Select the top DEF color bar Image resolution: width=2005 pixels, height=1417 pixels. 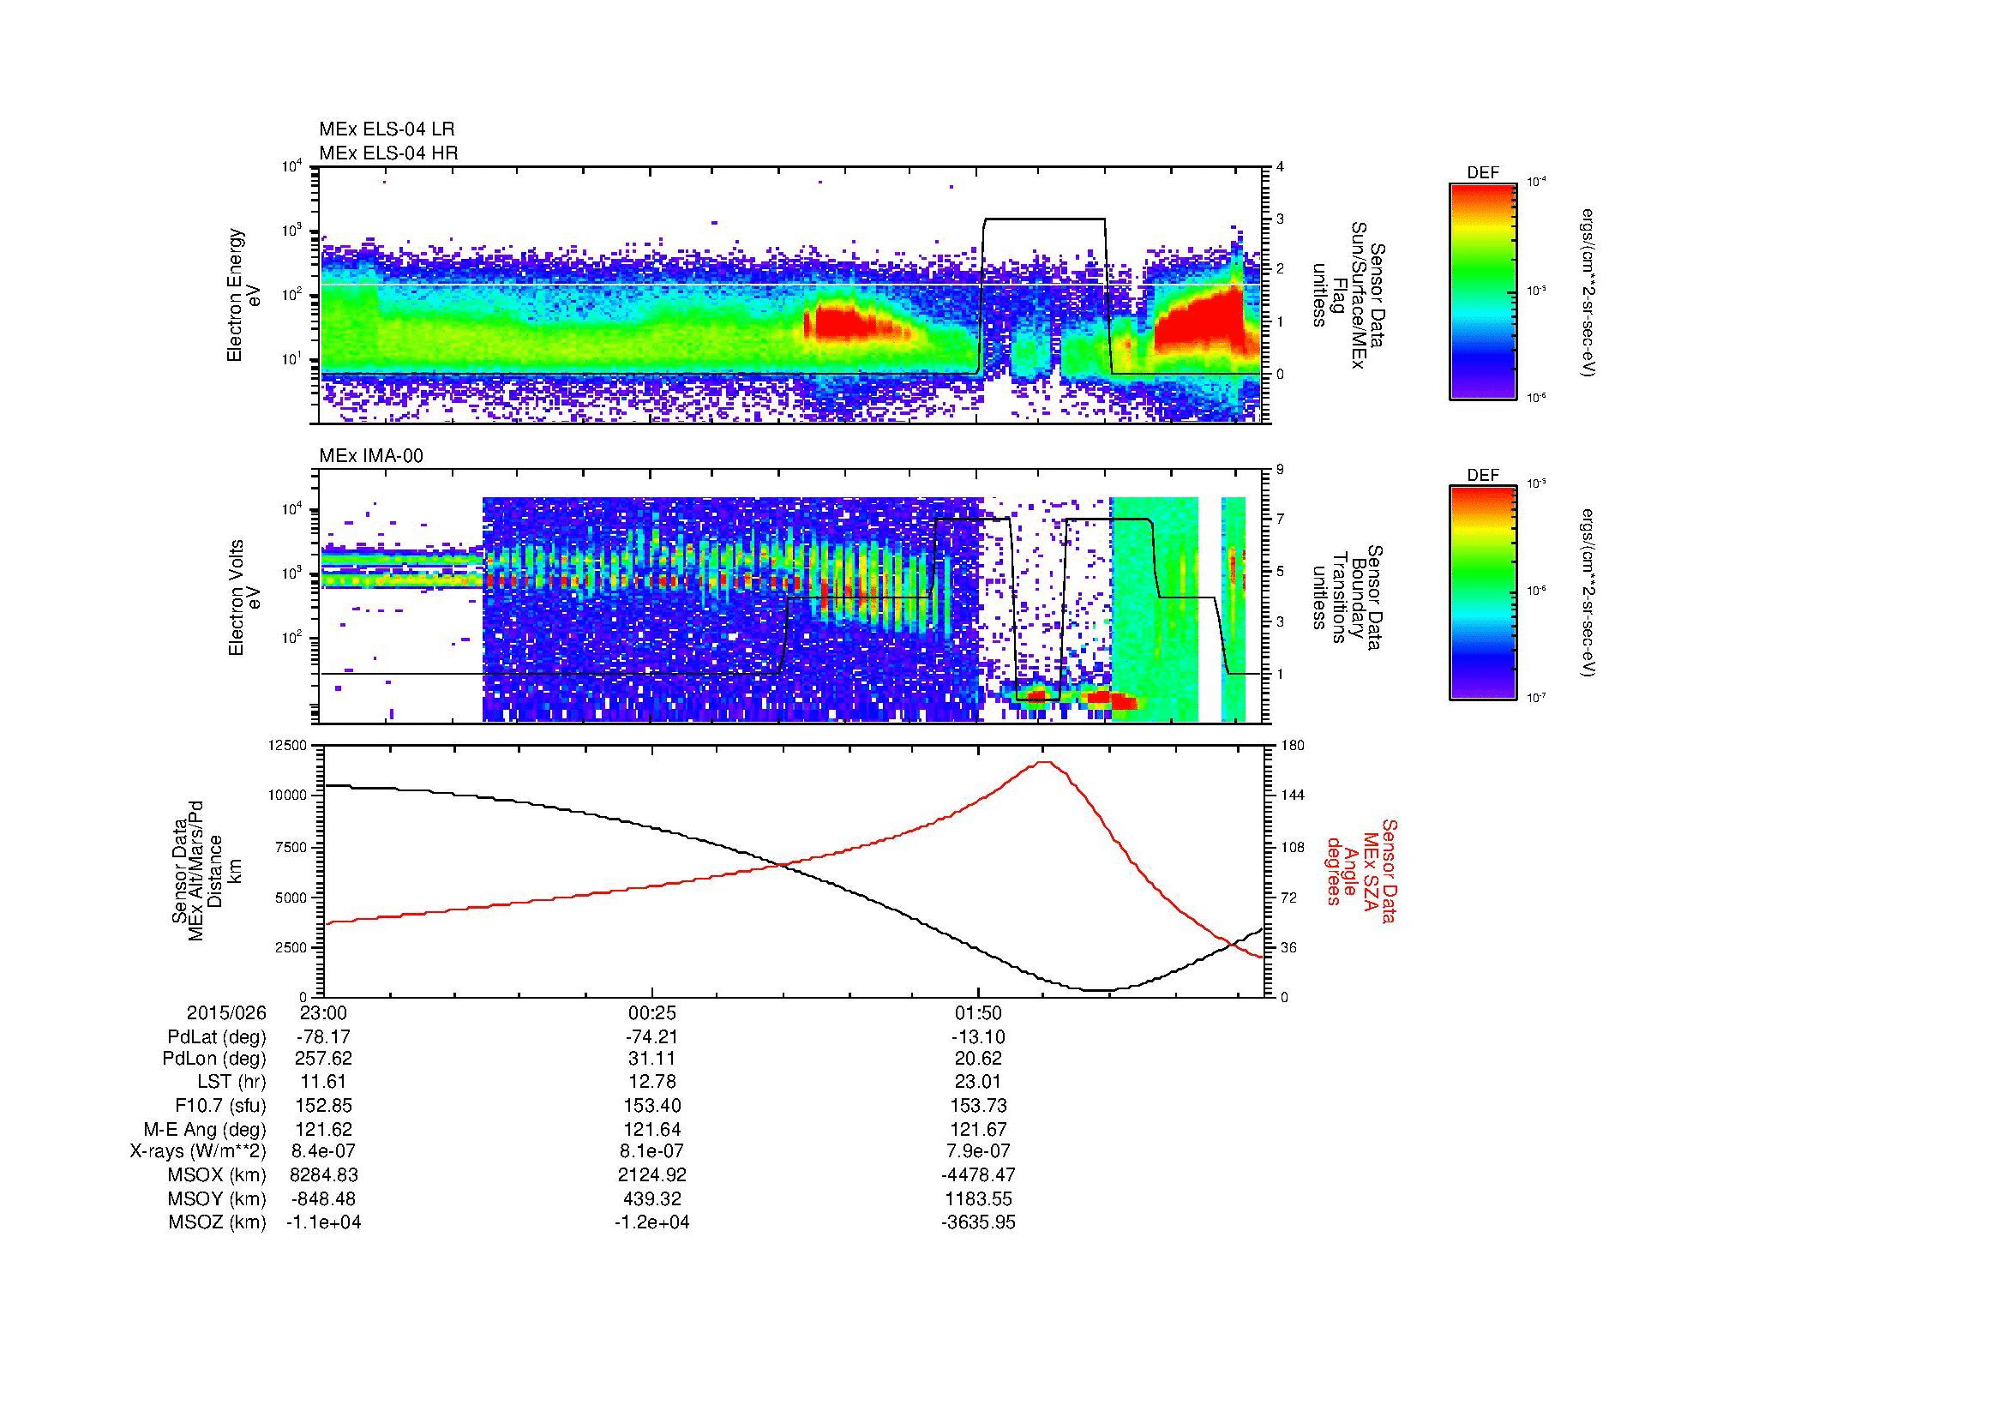1483,291
